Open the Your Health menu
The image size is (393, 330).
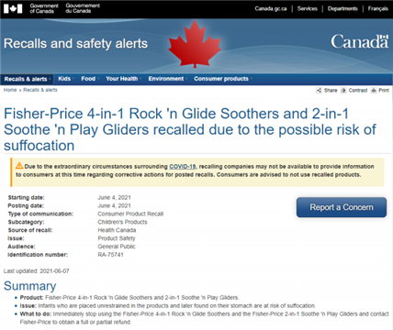(x=123, y=79)
